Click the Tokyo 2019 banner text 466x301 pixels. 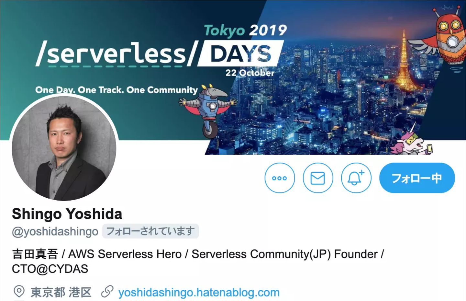[x=245, y=30]
